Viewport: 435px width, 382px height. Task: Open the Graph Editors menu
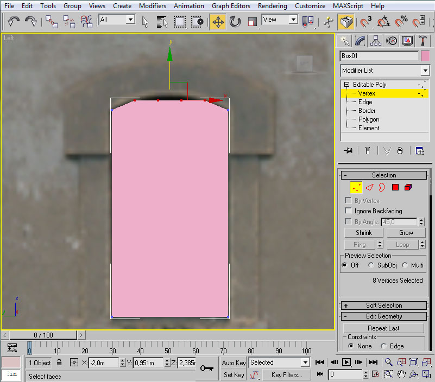pos(231,6)
